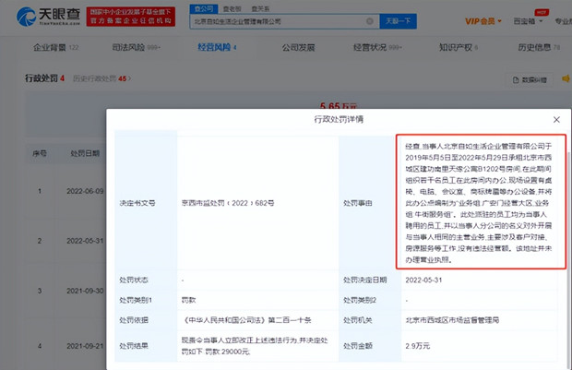Close the 行政处罚详情 dialog
The image size is (572, 370).
point(556,120)
